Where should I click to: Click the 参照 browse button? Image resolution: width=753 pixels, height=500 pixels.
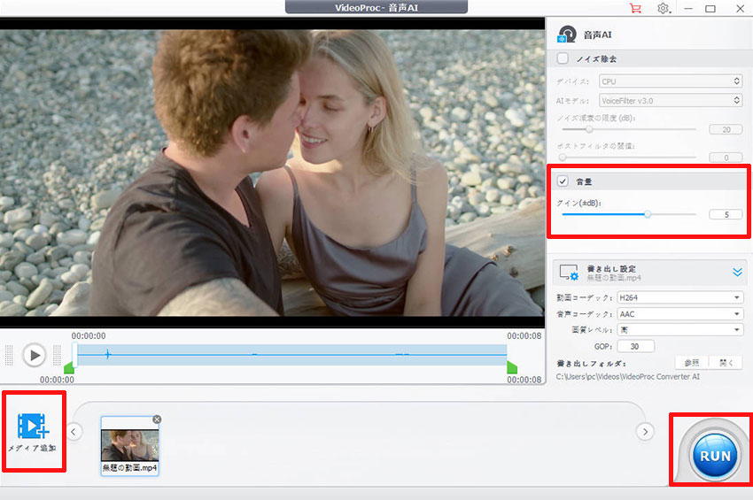tap(692, 363)
